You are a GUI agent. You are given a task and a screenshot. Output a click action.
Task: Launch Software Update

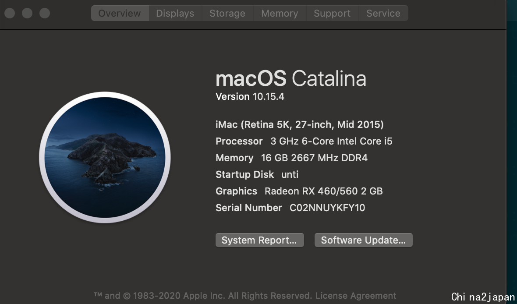[363, 240]
